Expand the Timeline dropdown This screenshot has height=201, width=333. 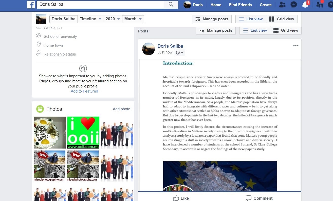90,19
